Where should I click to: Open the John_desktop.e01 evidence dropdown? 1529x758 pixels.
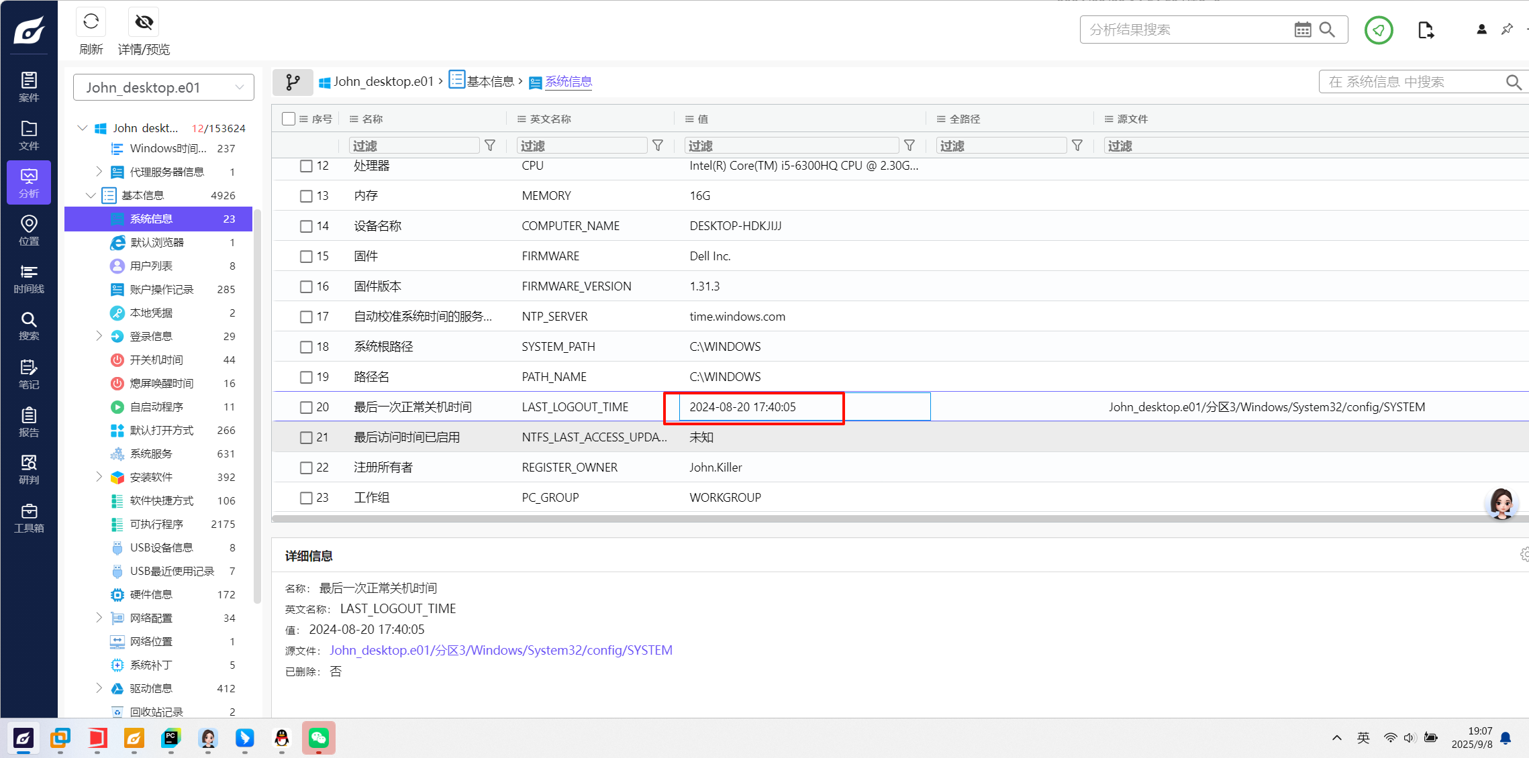click(164, 87)
